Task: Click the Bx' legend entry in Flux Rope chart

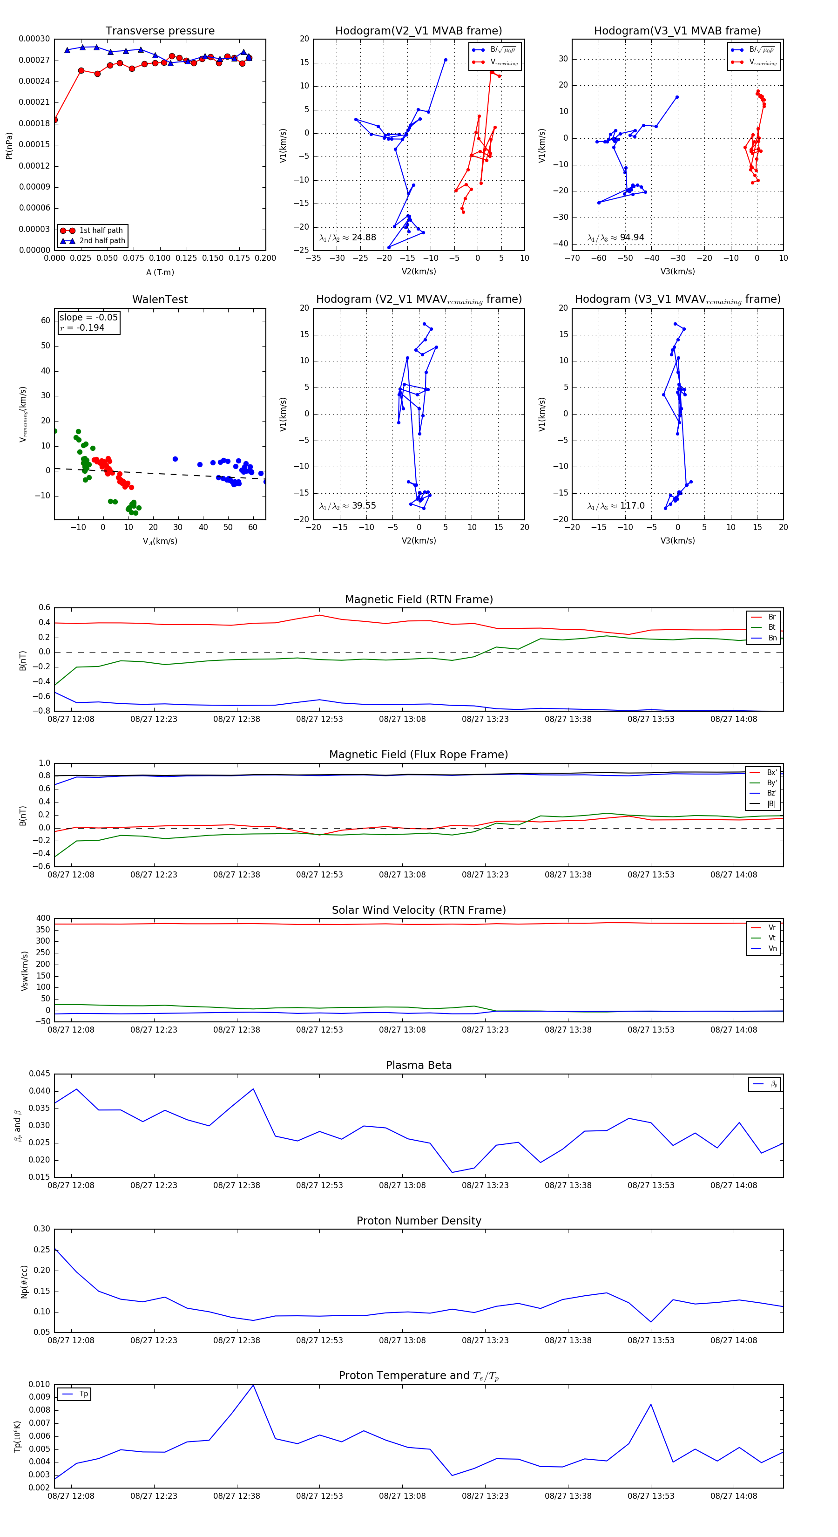Action: 763,772
